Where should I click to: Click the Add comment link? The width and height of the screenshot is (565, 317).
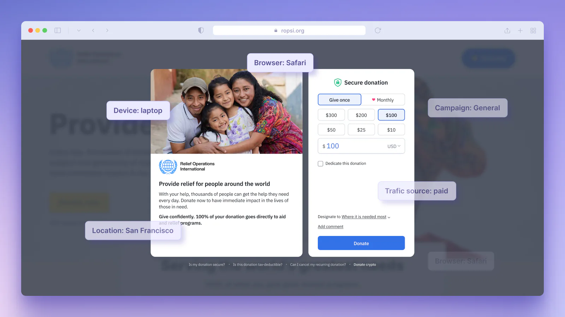pos(331,227)
